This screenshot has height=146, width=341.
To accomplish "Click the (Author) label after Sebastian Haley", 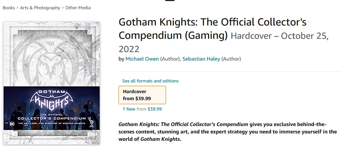I will (231, 59).
